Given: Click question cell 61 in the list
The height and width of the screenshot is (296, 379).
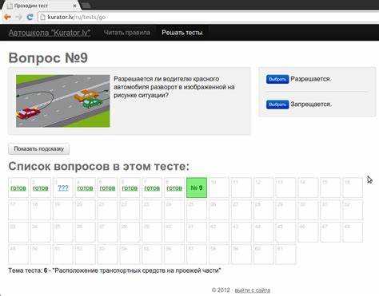Looking at the screenshot, I should (285, 255).
